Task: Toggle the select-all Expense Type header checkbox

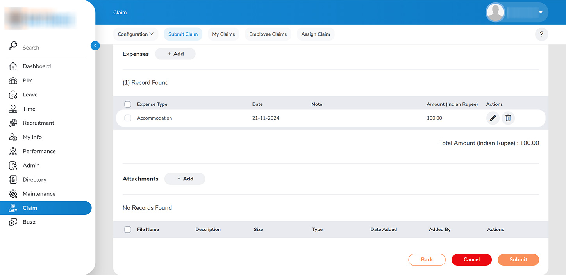Action: pyautogui.click(x=128, y=104)
